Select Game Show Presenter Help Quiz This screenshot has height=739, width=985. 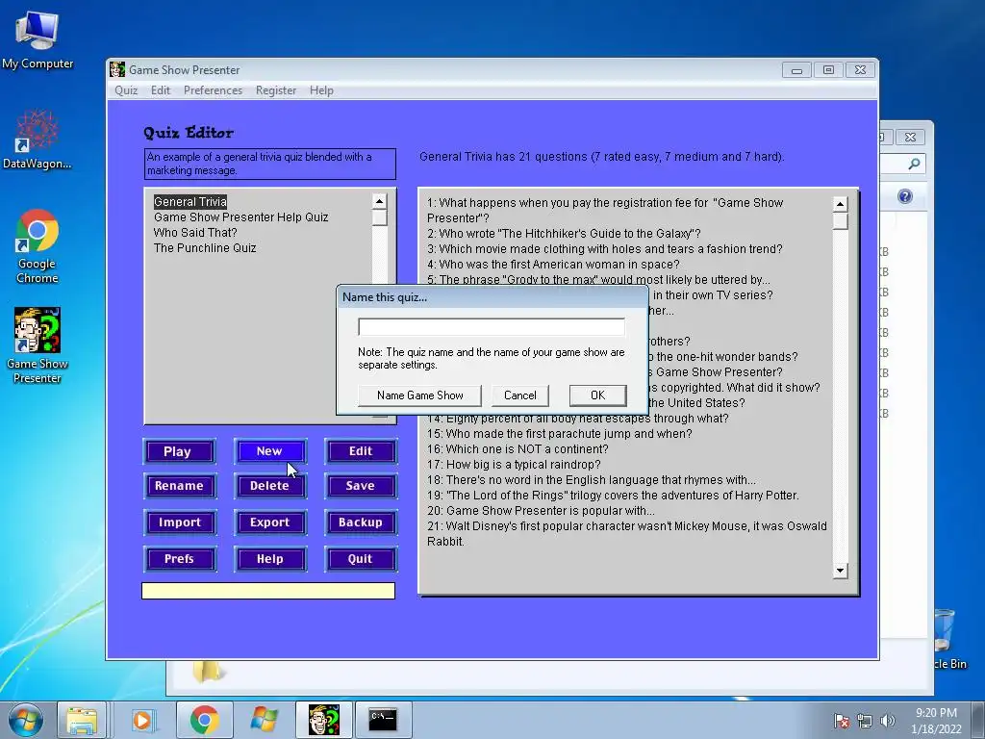pos(240,217)
